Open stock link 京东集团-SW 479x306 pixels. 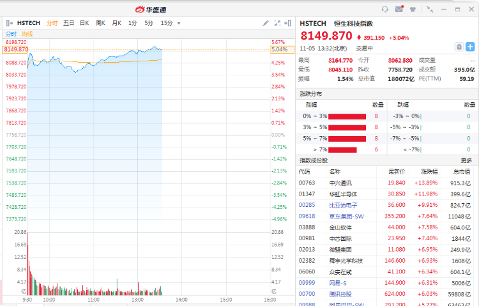(346, 217)
